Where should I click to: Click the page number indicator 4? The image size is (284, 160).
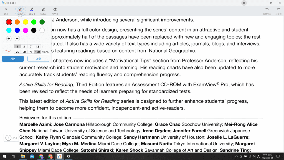[x=8, y=137]
